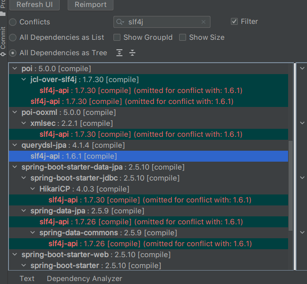The height and width of the screenshot is (284, 307).
Task: Select the spring-data-jpa 2.5.9 row
Action: 148,211
